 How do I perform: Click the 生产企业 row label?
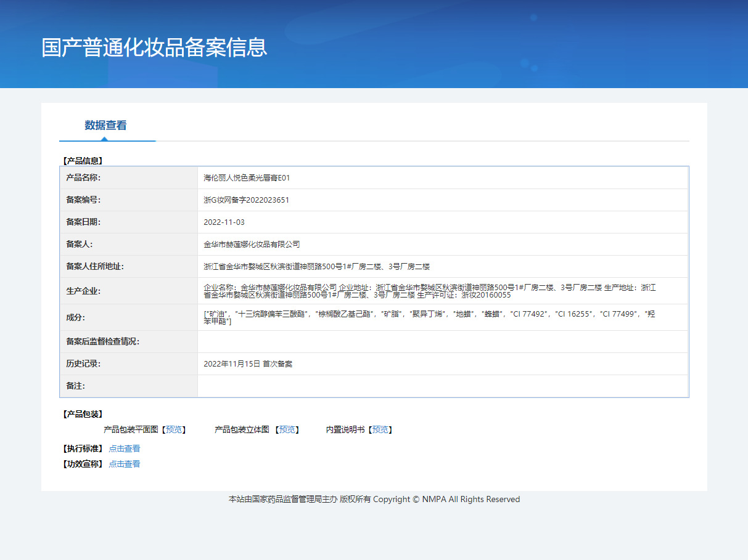(x=83, y=291)
